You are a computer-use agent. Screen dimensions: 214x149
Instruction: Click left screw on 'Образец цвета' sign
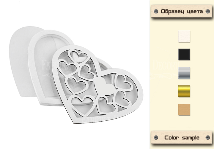click(156, 11)
